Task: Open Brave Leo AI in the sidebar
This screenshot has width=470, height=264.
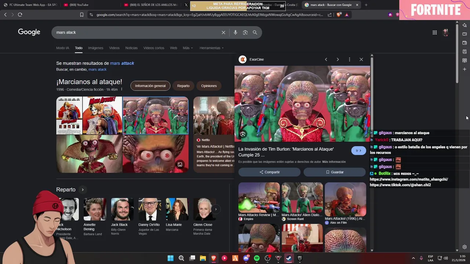Action: pyautogui.click(x=464, y=25)
